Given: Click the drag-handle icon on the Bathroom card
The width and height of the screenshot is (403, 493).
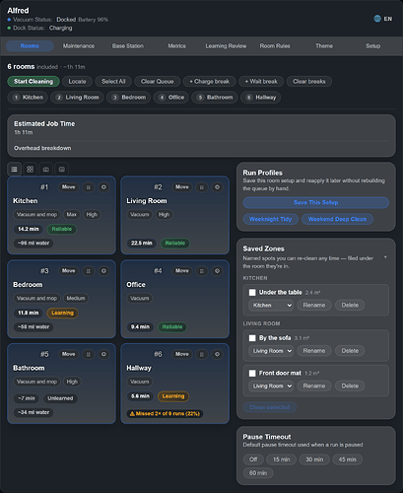Looking at the screenshot, I should [88, 354].
